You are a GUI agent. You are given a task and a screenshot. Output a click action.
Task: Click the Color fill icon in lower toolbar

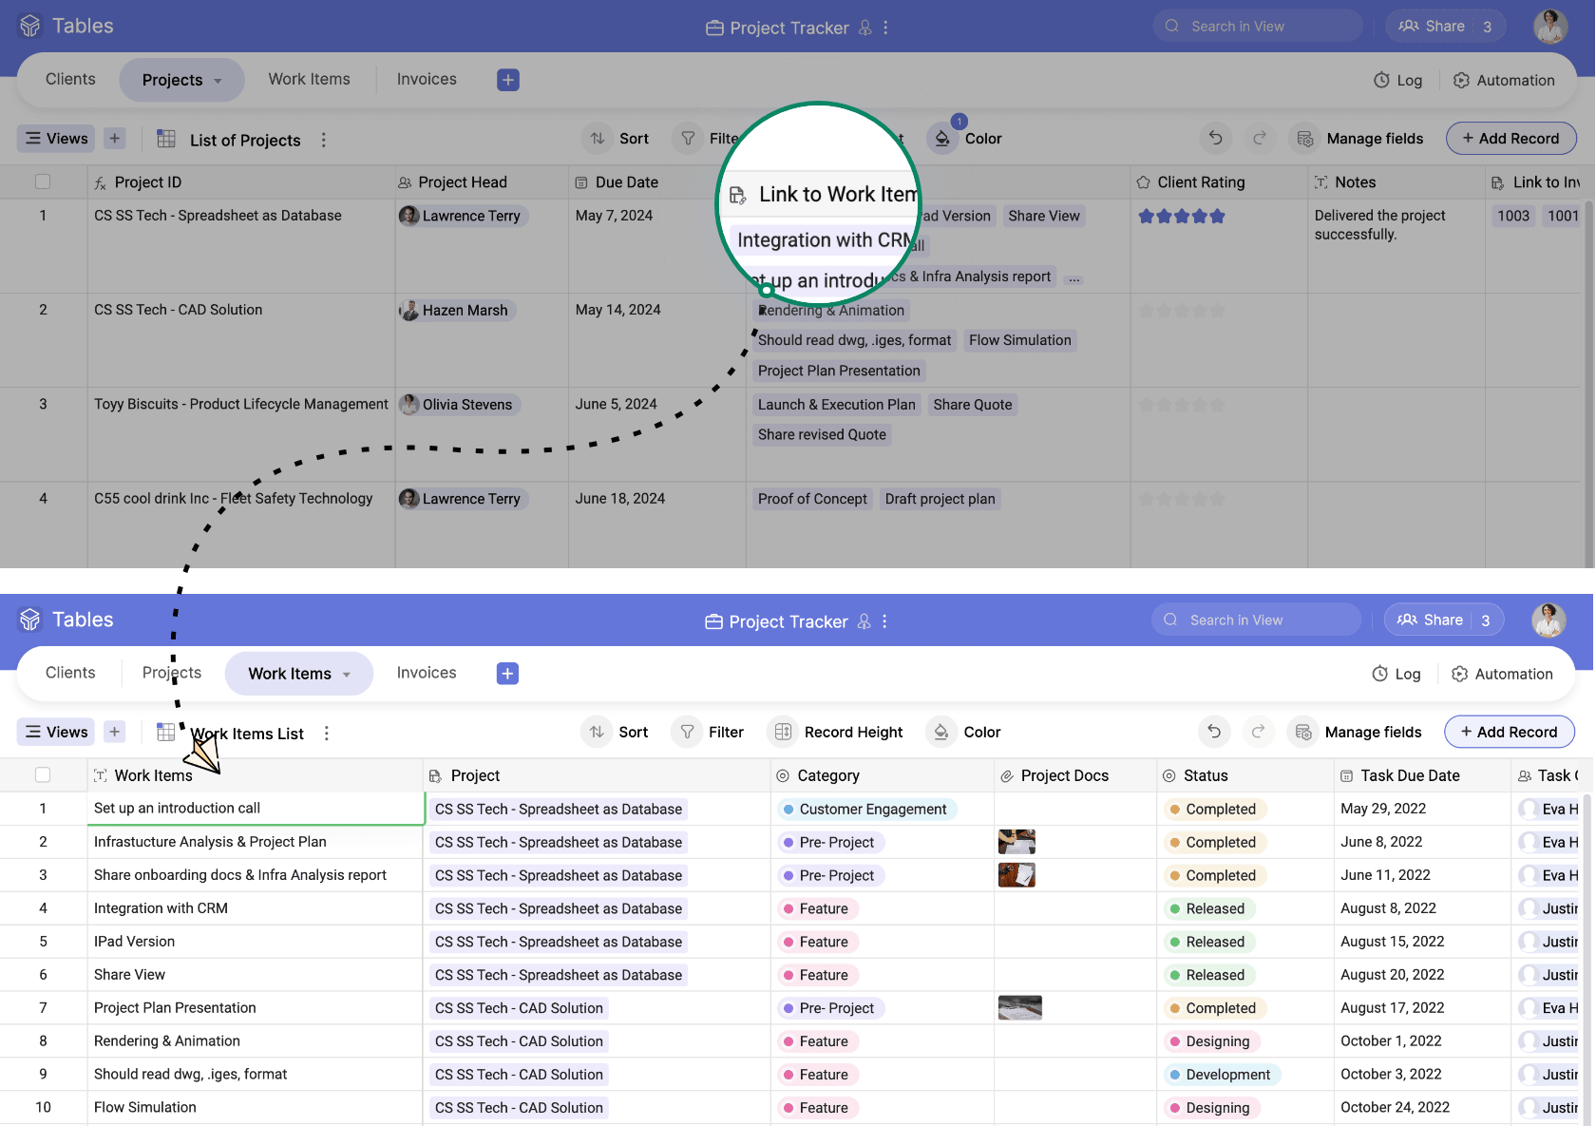940,732
